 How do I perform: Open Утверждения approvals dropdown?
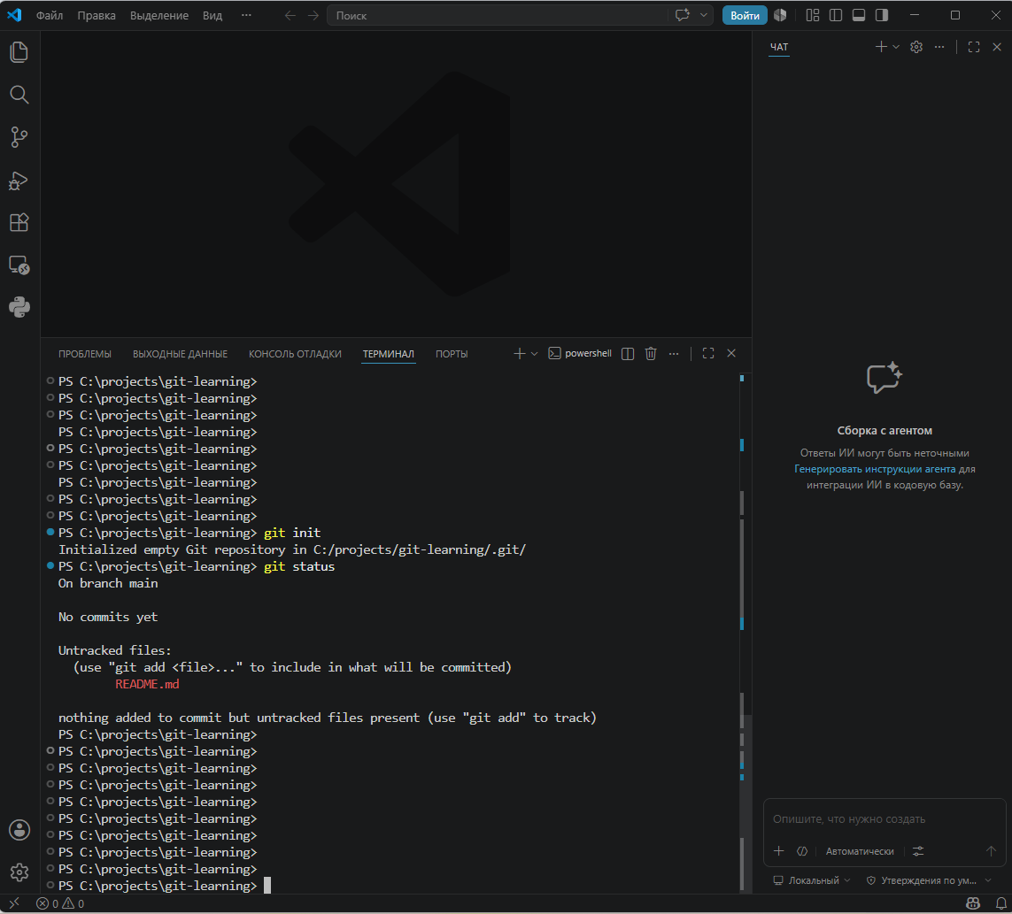(929, 880)
